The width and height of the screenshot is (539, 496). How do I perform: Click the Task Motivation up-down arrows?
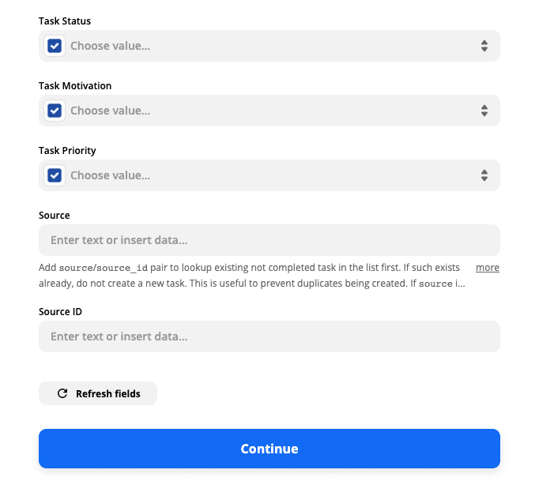pyautogui.click(x=484, y=111)
